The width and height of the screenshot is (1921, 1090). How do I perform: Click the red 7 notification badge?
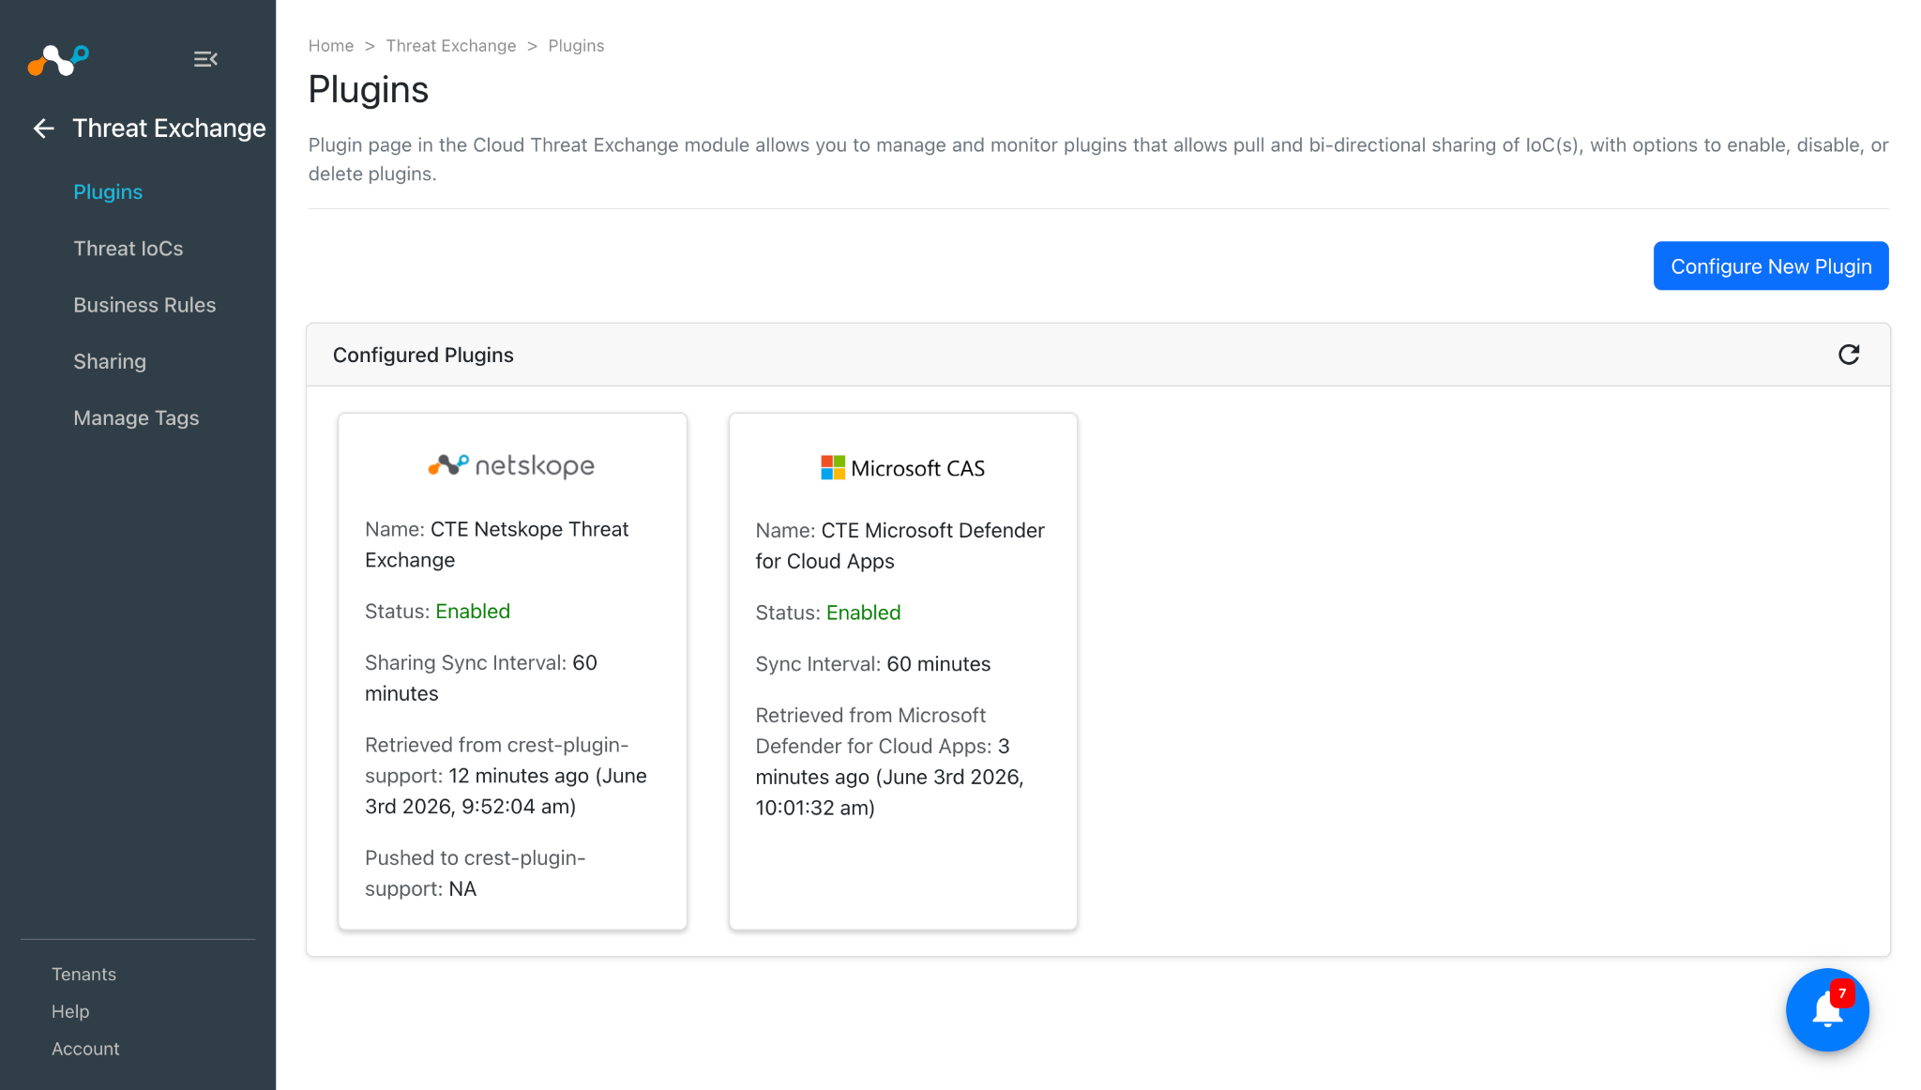pyautogui.click(x=1842, y=993)
